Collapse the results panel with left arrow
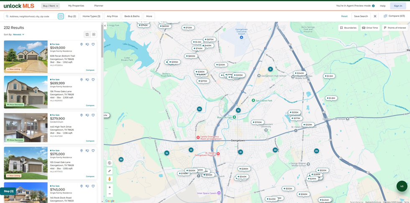Screen dimensions: 410x203 105,25
